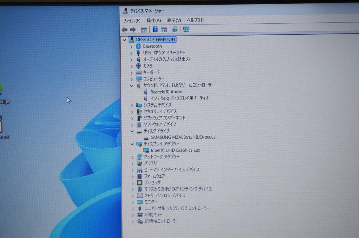Collapse the ディスク ドライブ node

[x=132, y=131]
